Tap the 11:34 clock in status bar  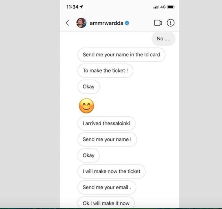[x=72, y=7]
